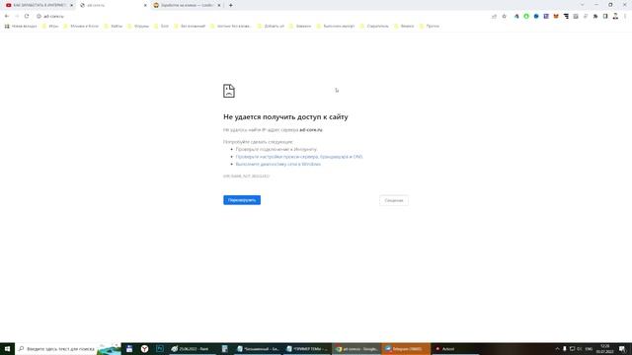The width and height of the screenshot is (632, 355).
Task: Show hidden system tray icons
Action: tap(557, 348)
